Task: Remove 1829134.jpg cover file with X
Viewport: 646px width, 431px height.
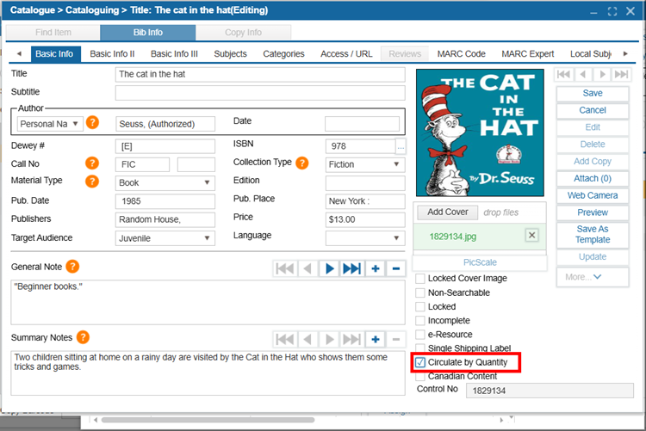Action: point(531,236)
